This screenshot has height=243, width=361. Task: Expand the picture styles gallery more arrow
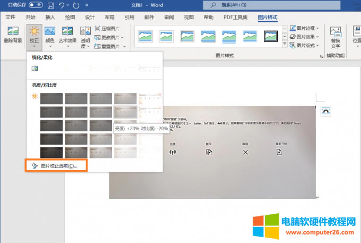tap(284, 45)
